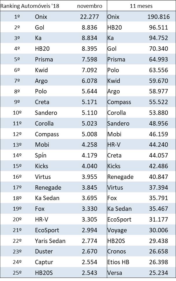Click the 1º rank cell
Viewport: 176px width, 281px height.
[x=17, y=17]
